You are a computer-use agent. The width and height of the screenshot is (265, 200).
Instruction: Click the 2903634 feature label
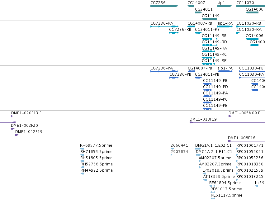pyautogui.click(x=179, y=152)
